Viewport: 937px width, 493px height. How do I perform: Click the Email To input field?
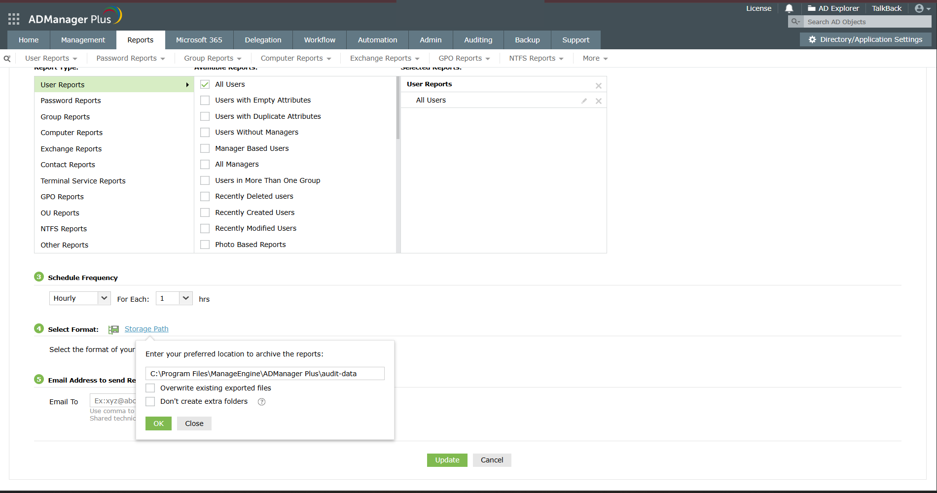[x=113, y=401]
